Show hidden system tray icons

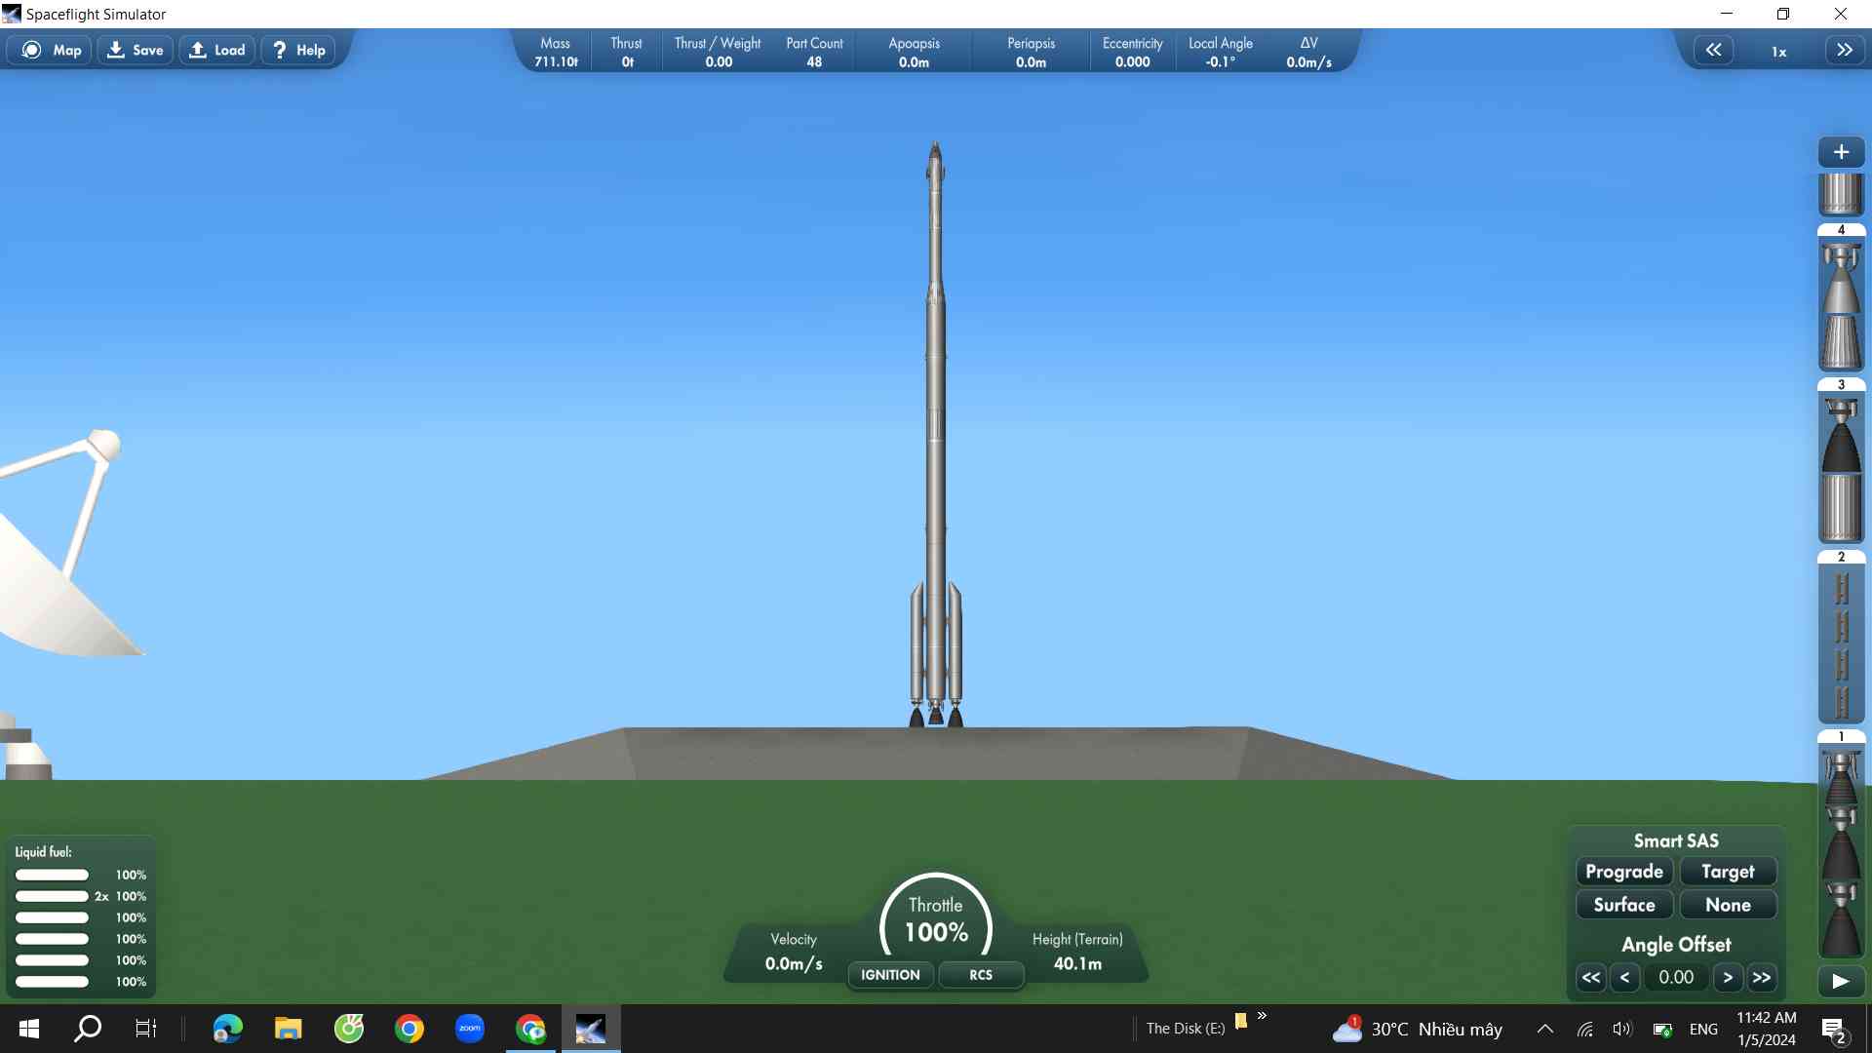(x=1545, y=1029)
